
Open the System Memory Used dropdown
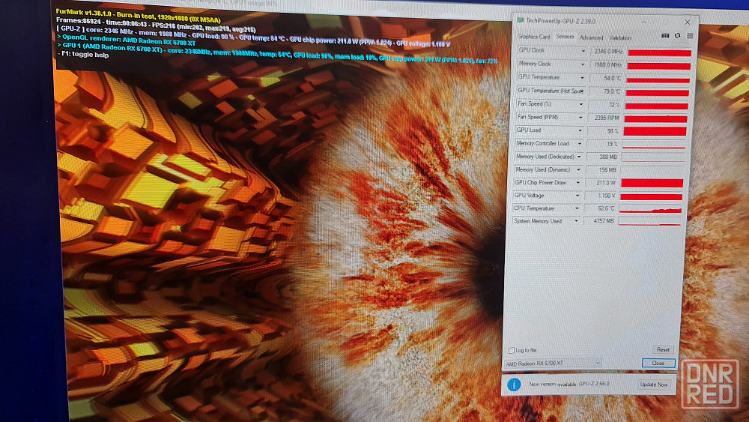tap(576, 221)
